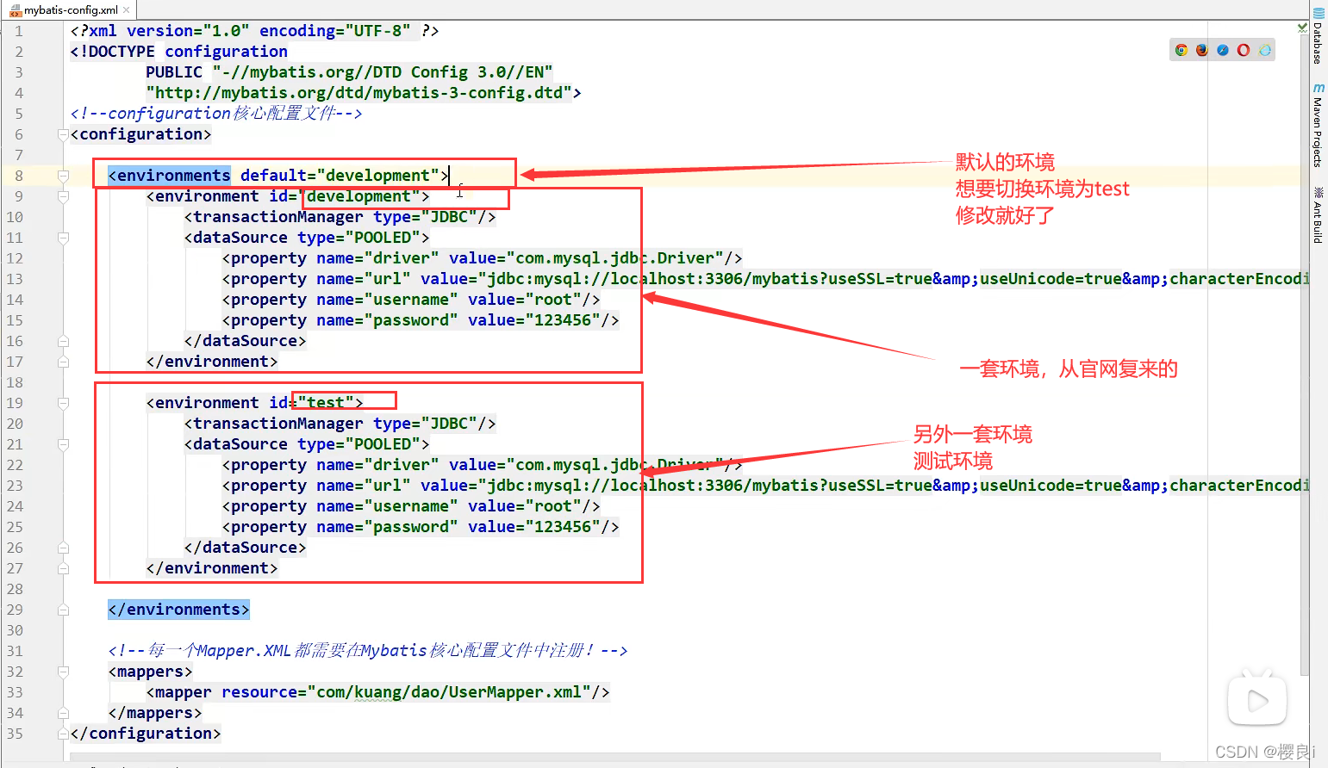The width and height of the screenshot is (1328, 768).
Task: Click the opening "<environments" tag
Action: point(169,176)
